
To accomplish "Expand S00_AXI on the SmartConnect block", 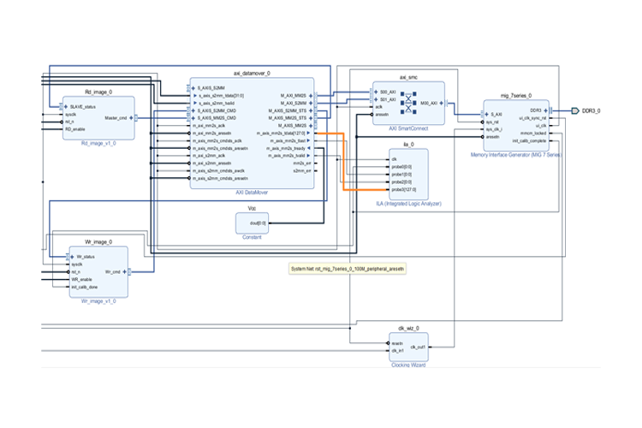I will pos(377,91).
